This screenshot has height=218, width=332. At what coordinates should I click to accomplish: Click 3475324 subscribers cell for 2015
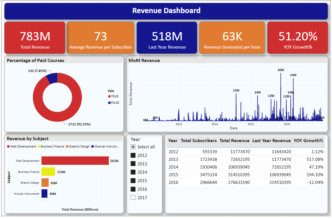click(209, 175)
